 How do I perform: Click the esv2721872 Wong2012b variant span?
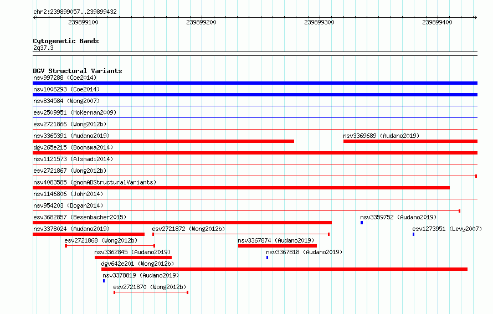[x=241, y=234]
